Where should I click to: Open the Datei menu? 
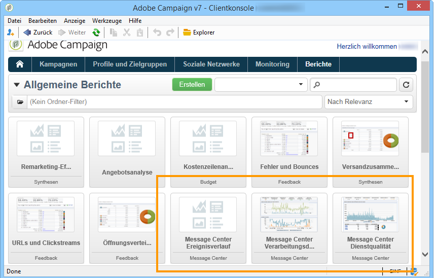15,21
